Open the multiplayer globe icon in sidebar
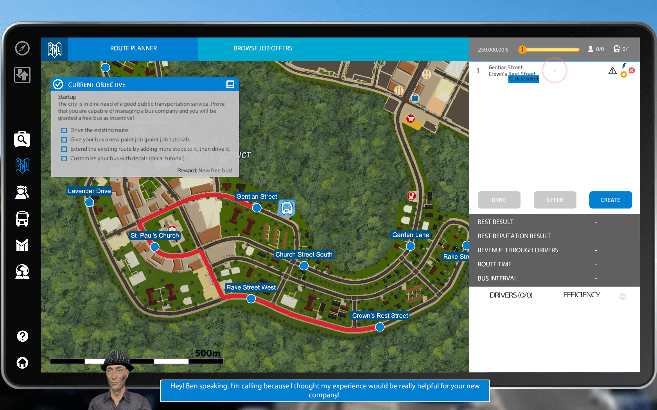The height and width of the screenshot is (410, 657). point(22,271)
